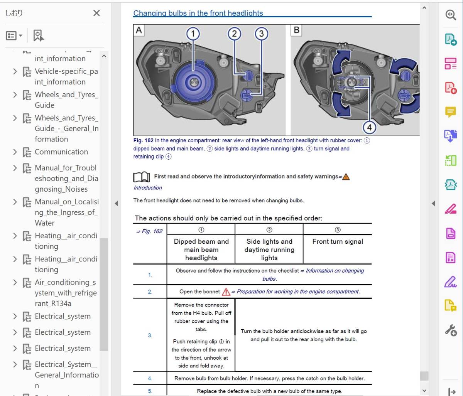Follow the Introduction link
This screenshot has height=396, width=463.
coord(148,188)
